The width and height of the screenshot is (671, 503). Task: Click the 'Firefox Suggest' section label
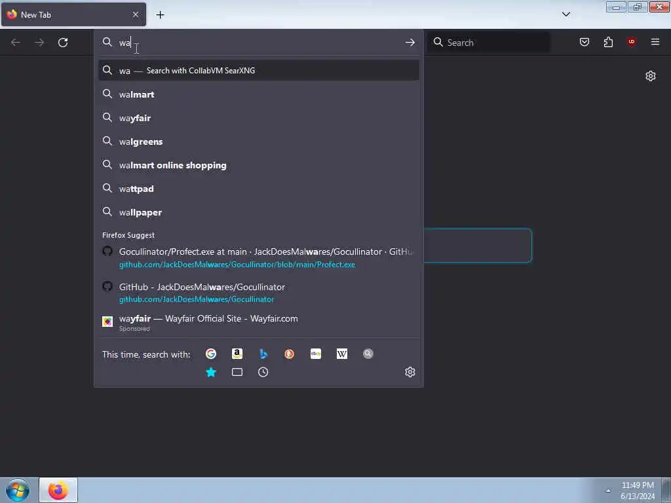point(128,235)
